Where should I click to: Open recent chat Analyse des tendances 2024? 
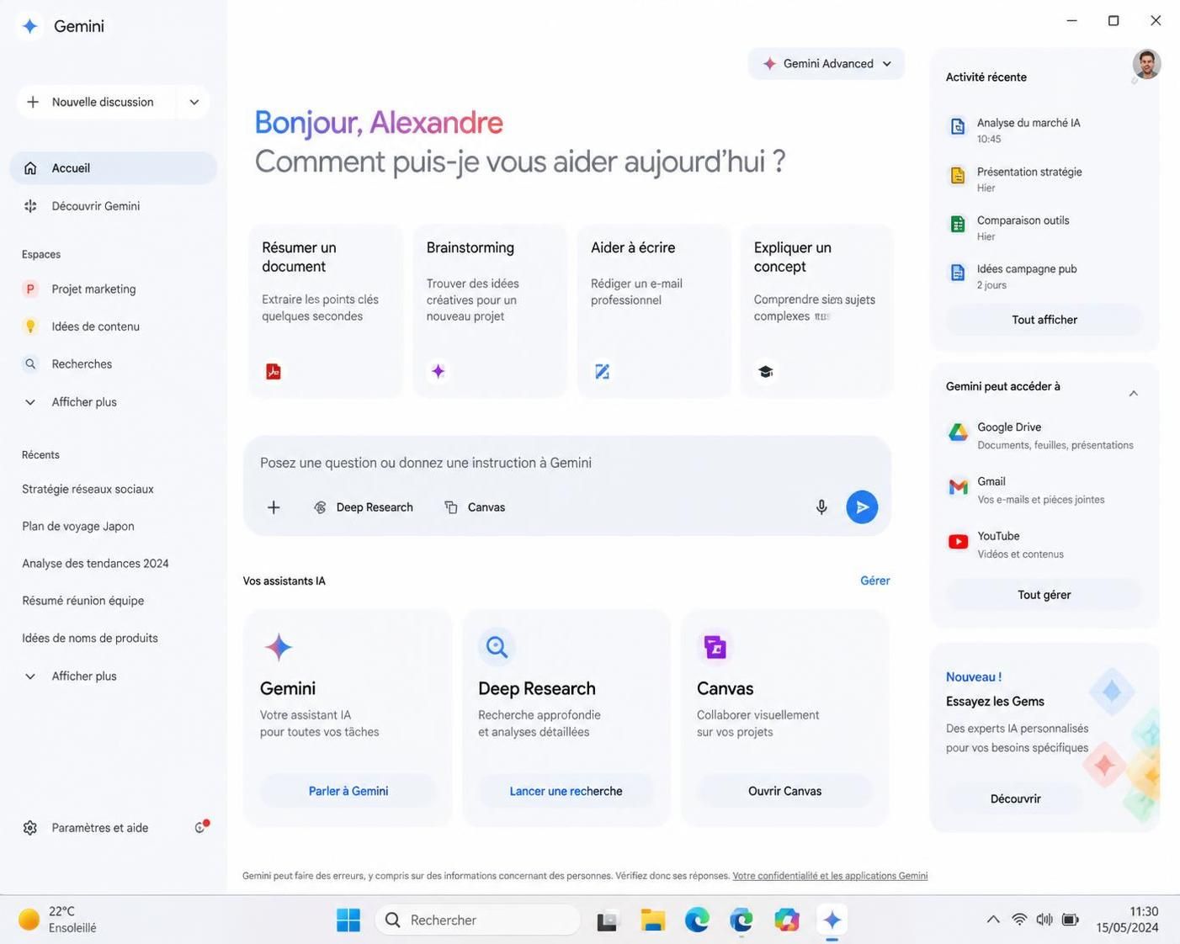pos(95,564)
